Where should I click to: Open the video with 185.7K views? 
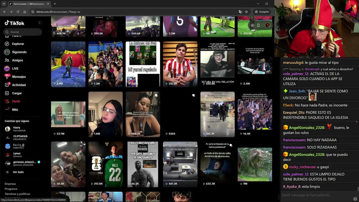[x=217, y=114]
